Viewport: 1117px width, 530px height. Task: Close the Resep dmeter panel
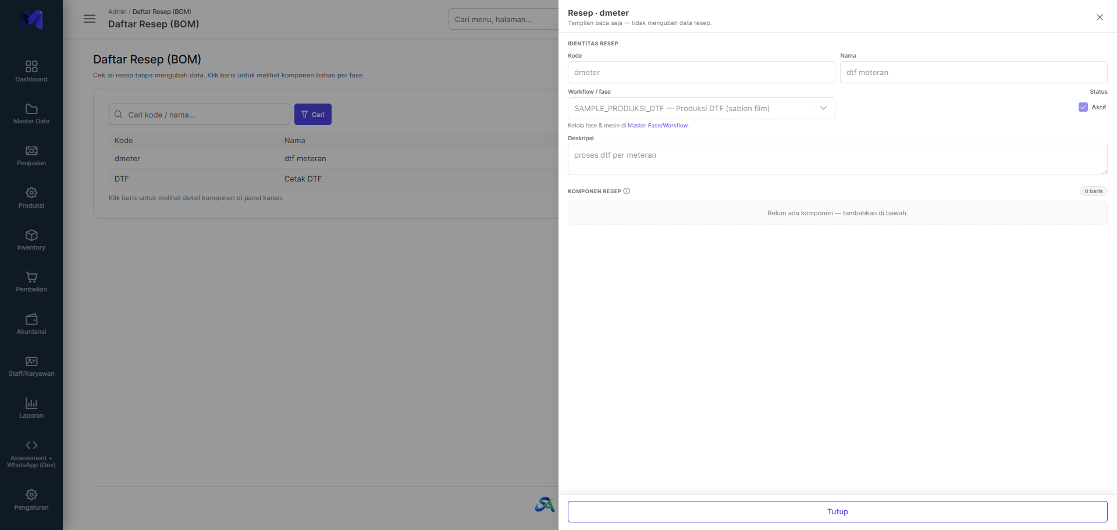tap(1100, 17)
